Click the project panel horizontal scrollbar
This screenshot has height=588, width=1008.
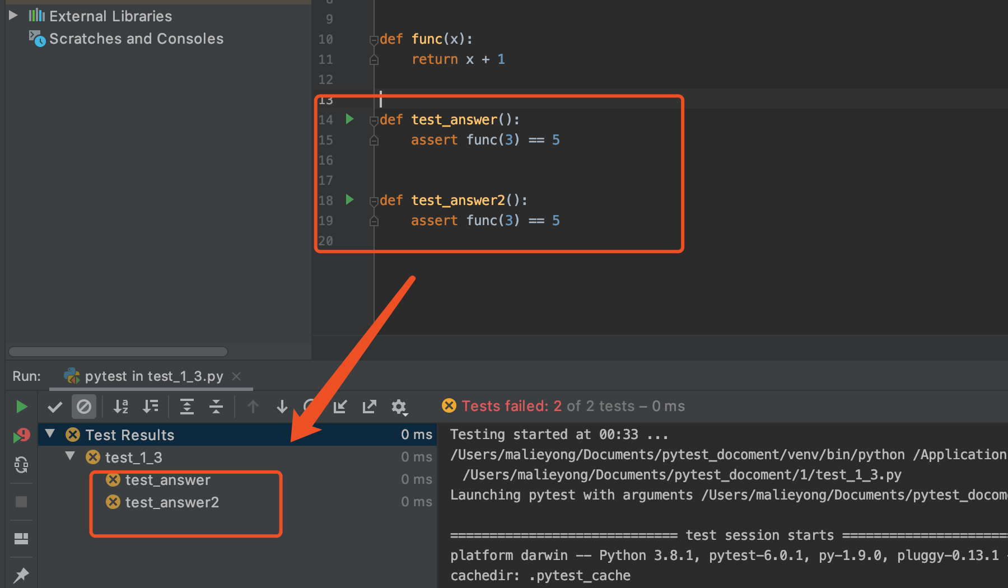click(x=118, y=352)
